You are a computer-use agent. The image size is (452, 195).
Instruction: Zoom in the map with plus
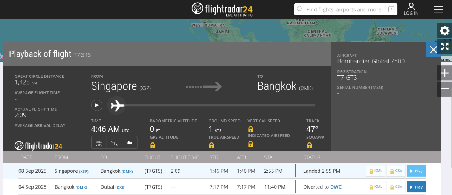[x=444, y=73]
